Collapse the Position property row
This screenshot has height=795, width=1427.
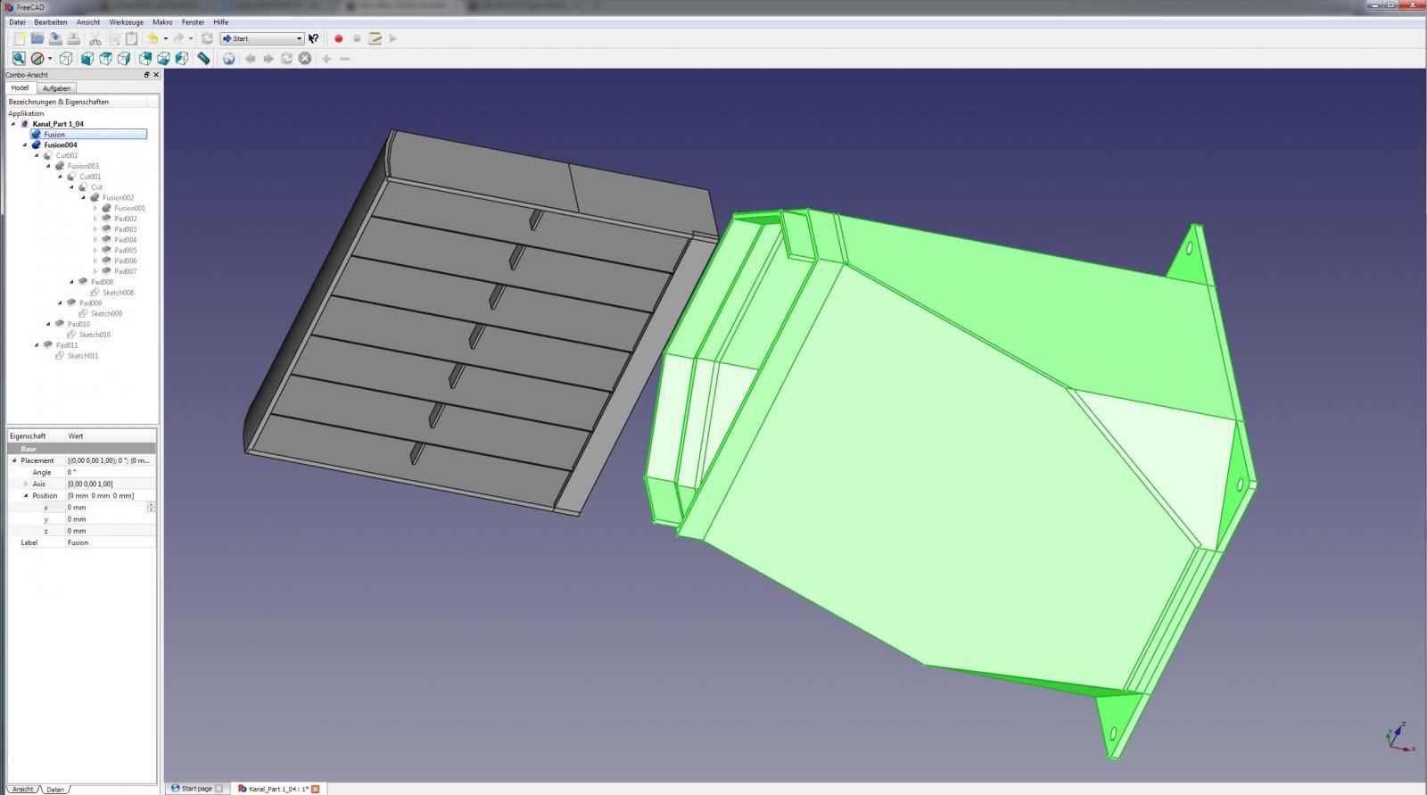pyautogui.click(x=26, y=495)
